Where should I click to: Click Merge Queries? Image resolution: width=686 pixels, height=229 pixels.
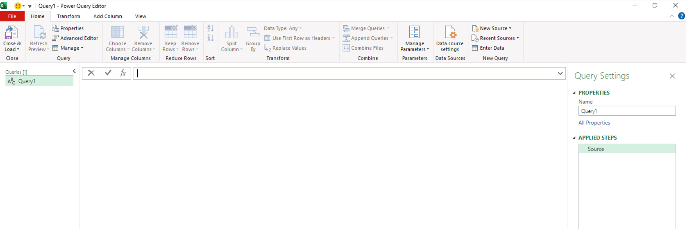[x=366, y=28]
